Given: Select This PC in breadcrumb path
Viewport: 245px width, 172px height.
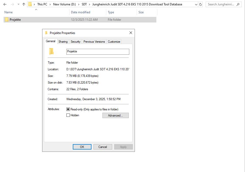Looking at the screenshot, I should 42,4.
